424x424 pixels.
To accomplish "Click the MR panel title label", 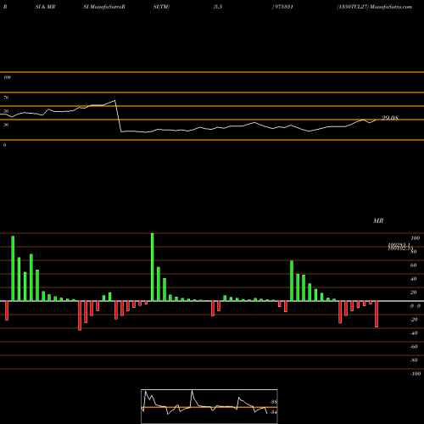I will [378, 220].
